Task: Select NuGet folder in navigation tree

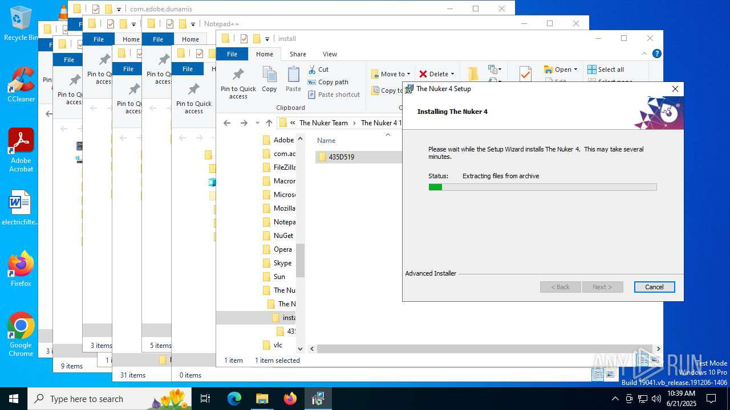Action: [278, 236]
